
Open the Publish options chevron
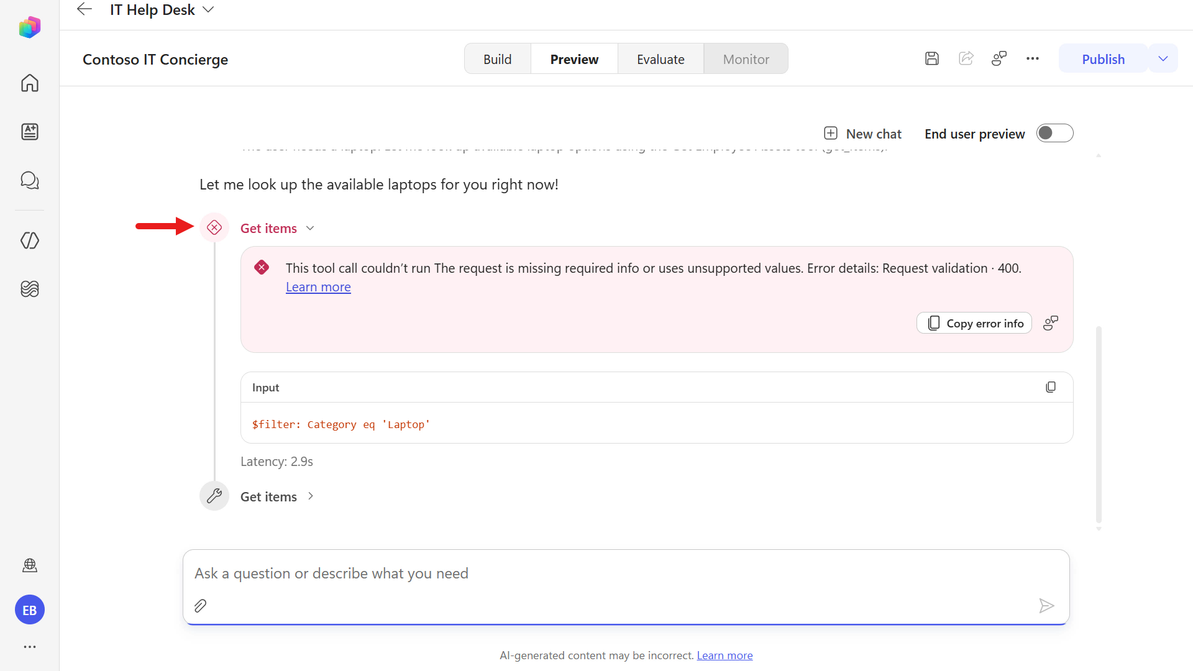[x=1163, y=59]
